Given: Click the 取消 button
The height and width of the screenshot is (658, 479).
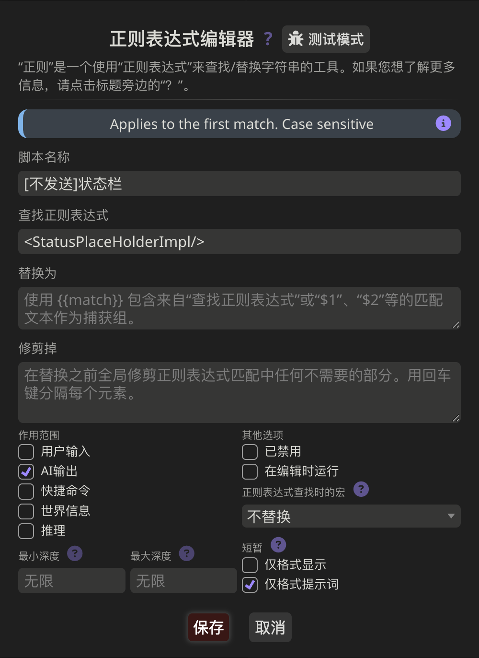Looking at the screenshot, I should (x=270, y=627).
